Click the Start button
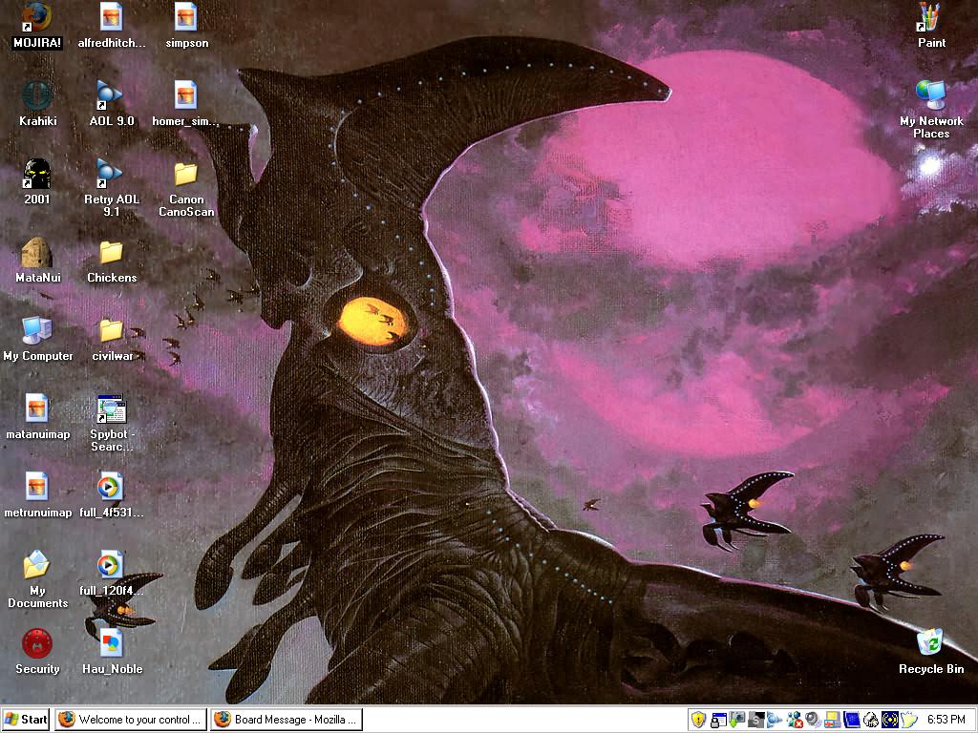The height and width of the screenshot is (733, 978). (24, 719)
